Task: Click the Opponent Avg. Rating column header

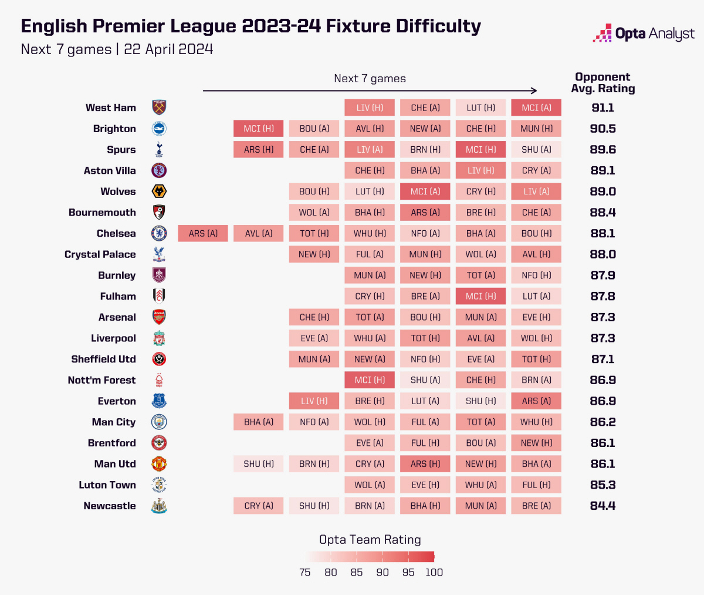Action: coord(603,83)
